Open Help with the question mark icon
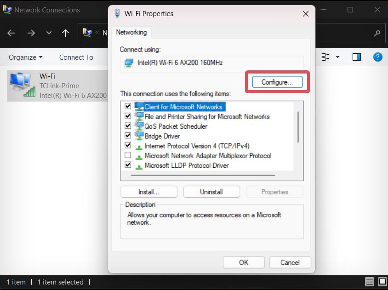Viewport: 388px width, 290px height. (377, 57)
